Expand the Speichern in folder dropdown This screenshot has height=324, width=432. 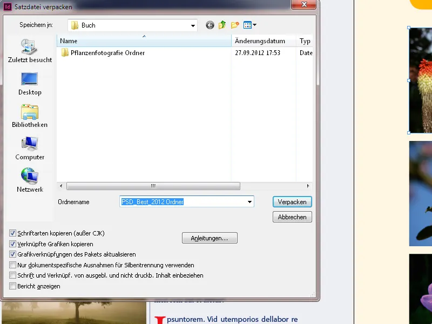[x=193, y=25]
